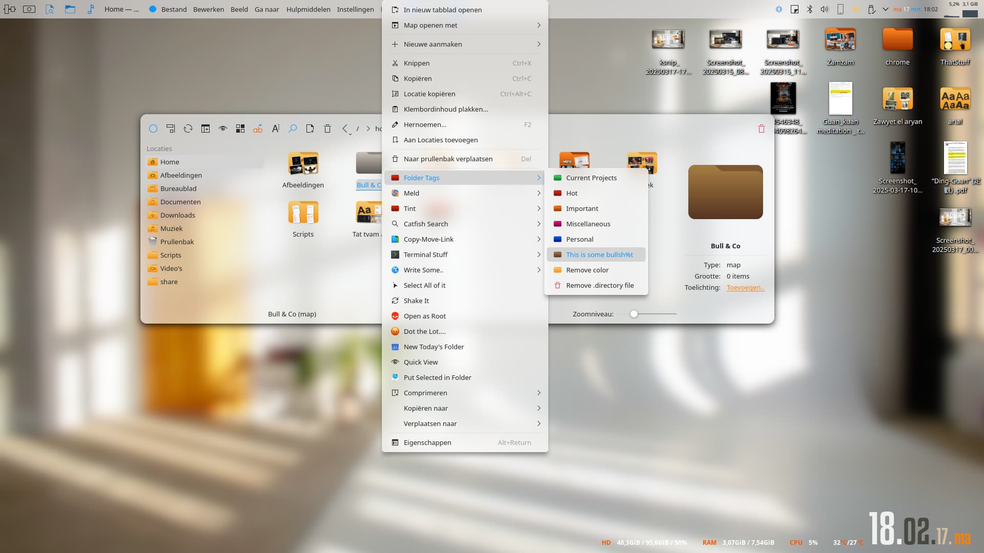The image size is (984, 553).
Task: Apply magenta 'Miscellaneous' folder tag
Action: coord(596,224)
